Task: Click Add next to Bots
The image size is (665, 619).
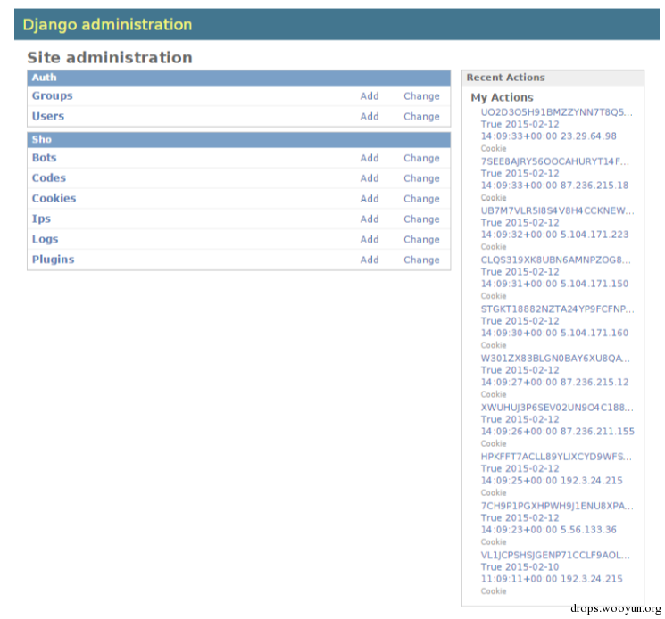Action: pyautogui.click(x=370, y=158)
